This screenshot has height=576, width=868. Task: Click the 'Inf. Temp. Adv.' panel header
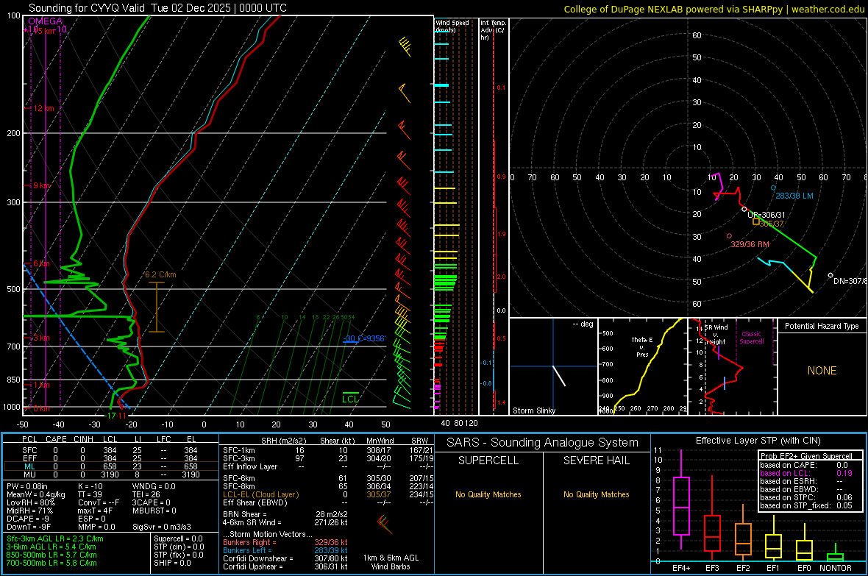(493, 30)
